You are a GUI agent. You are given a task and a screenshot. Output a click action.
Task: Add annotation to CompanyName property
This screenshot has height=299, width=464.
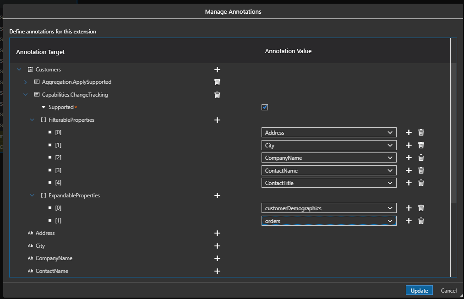[x=217, y=258]
